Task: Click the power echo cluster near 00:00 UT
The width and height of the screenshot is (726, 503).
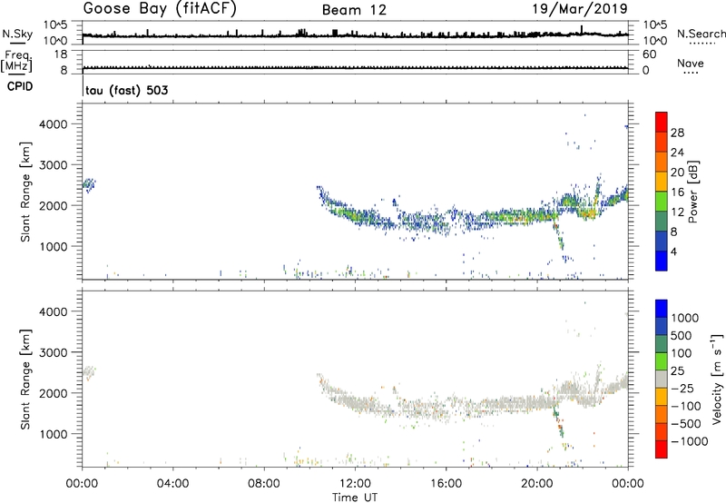Action: 89,185
